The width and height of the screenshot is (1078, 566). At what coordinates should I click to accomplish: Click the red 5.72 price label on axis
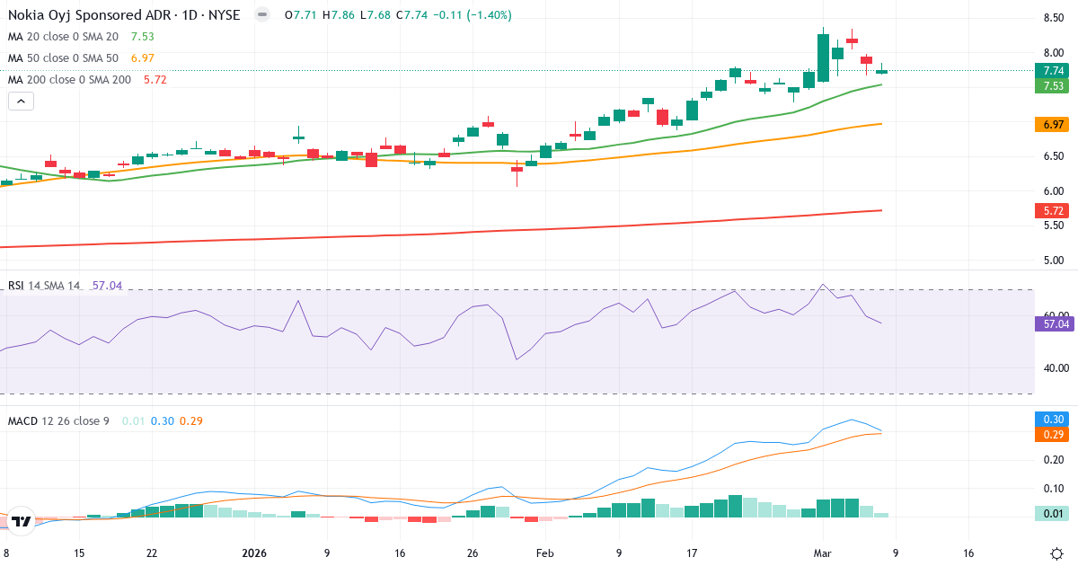click(1050, 210)
